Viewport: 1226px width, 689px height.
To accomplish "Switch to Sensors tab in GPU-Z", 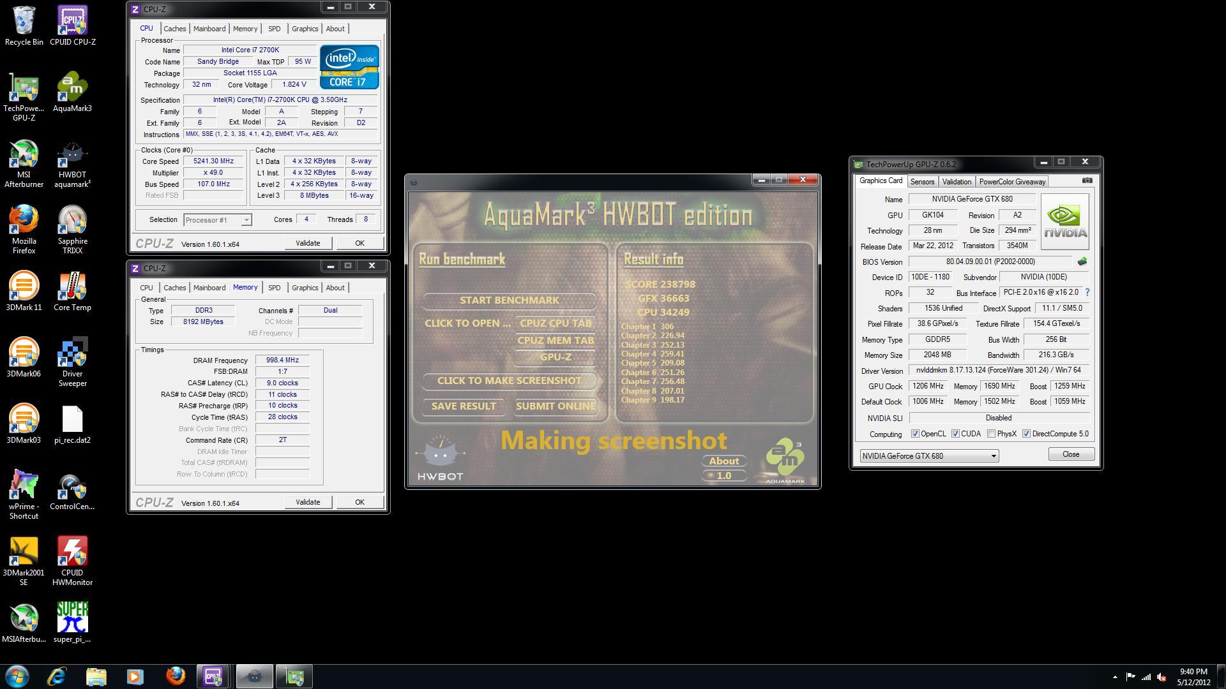I will [x=922, y=182].
